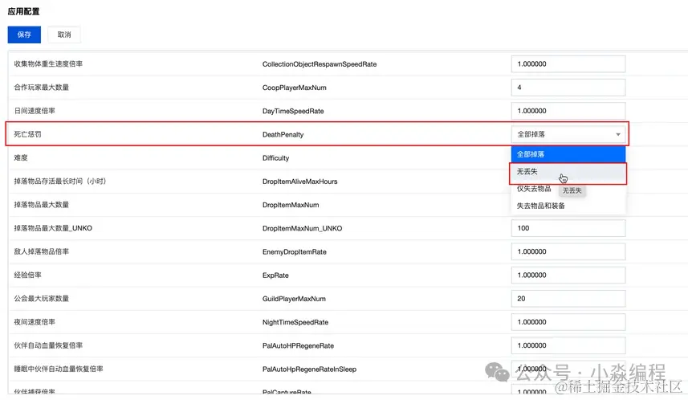Click the DropItemAliveMaxHours parameter name

pyautogui.click(x=299, y=182)
